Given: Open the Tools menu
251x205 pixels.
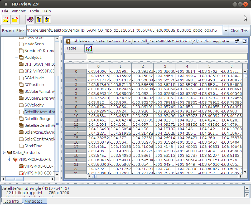Looking at the screenshot, I should (34, 11).
